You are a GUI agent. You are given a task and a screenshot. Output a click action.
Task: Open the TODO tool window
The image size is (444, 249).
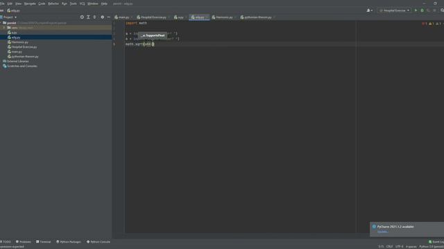coord(6,241)
